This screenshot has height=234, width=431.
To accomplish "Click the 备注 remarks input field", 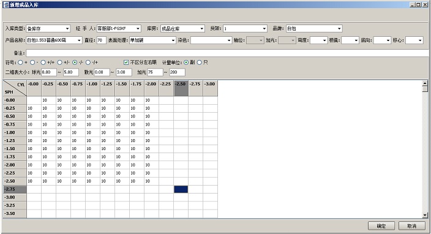I will point(227,53).
